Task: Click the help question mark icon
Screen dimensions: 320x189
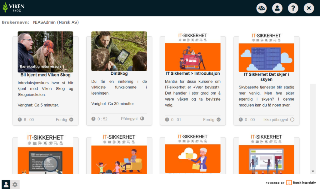Action: point(293,8)
